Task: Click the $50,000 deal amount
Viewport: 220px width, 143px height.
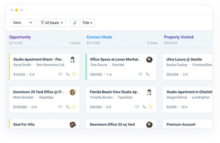Action: [96, 75]
